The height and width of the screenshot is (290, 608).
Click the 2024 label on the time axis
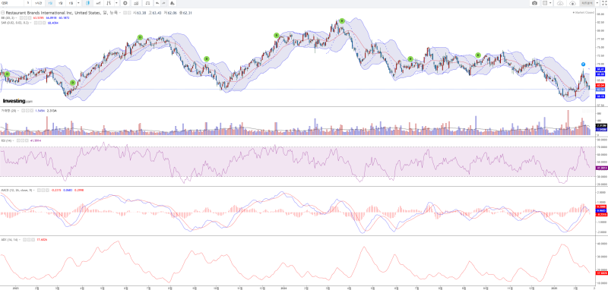pos(283,288)
